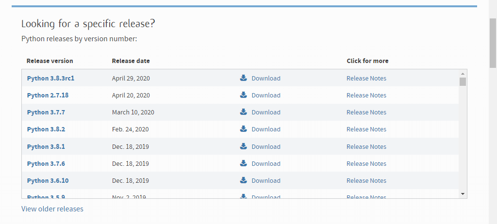This screenshot has height=224, width=497.
Task: Click Download text for Python 2.7.18
Action: [x=266, y=96]
